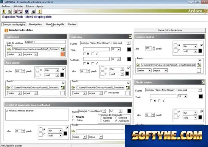Open folder browse icon in Página web Fondo
The image size is (208, 147).
pos(9,49)
